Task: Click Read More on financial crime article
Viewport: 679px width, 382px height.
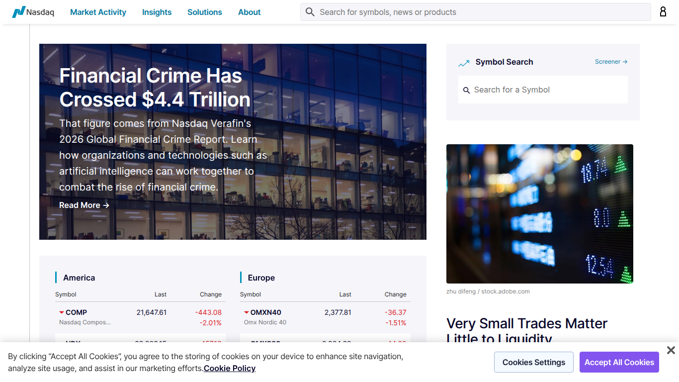Action: click(84, 205)
